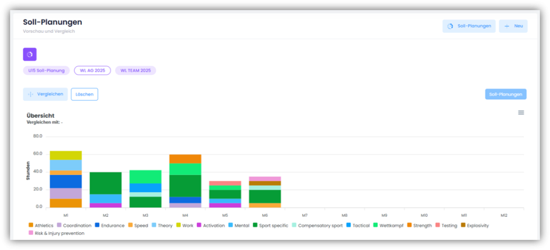Click the green Sport specific segment in M2
The image size is (550, 250).
click(105, 183)
